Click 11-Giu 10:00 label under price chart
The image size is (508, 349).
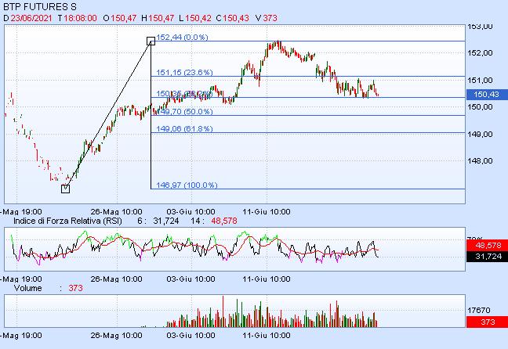tap(267, 212)
